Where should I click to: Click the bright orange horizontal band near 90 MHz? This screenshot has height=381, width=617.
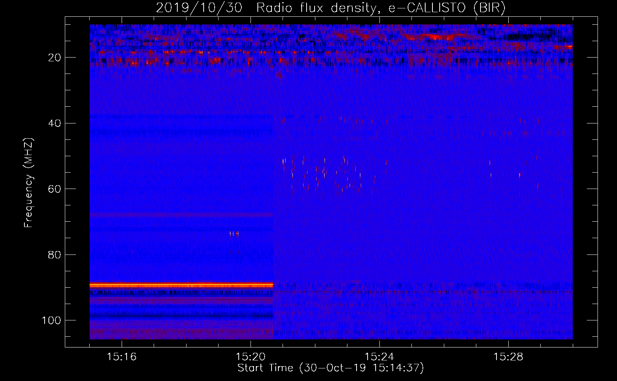[182, 285]
